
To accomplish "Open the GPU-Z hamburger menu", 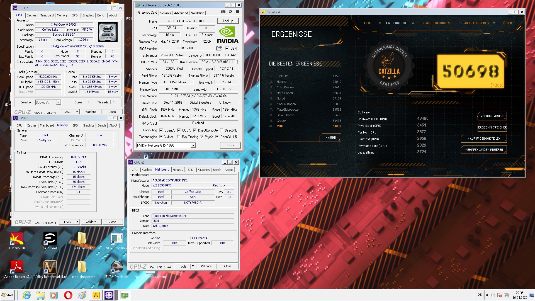I will click(x=237, y=12).
